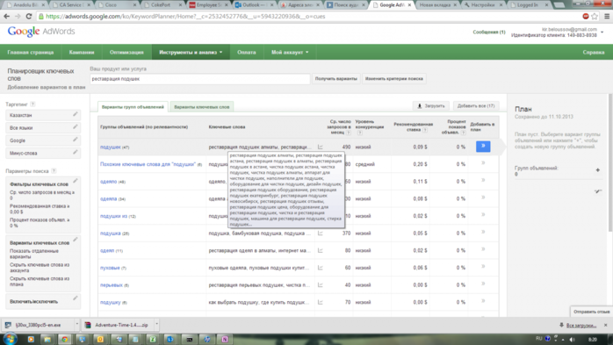Screen dimensions: 613x345
Task: Open Сообщения (1) link
Action: (x=489, y=32)
